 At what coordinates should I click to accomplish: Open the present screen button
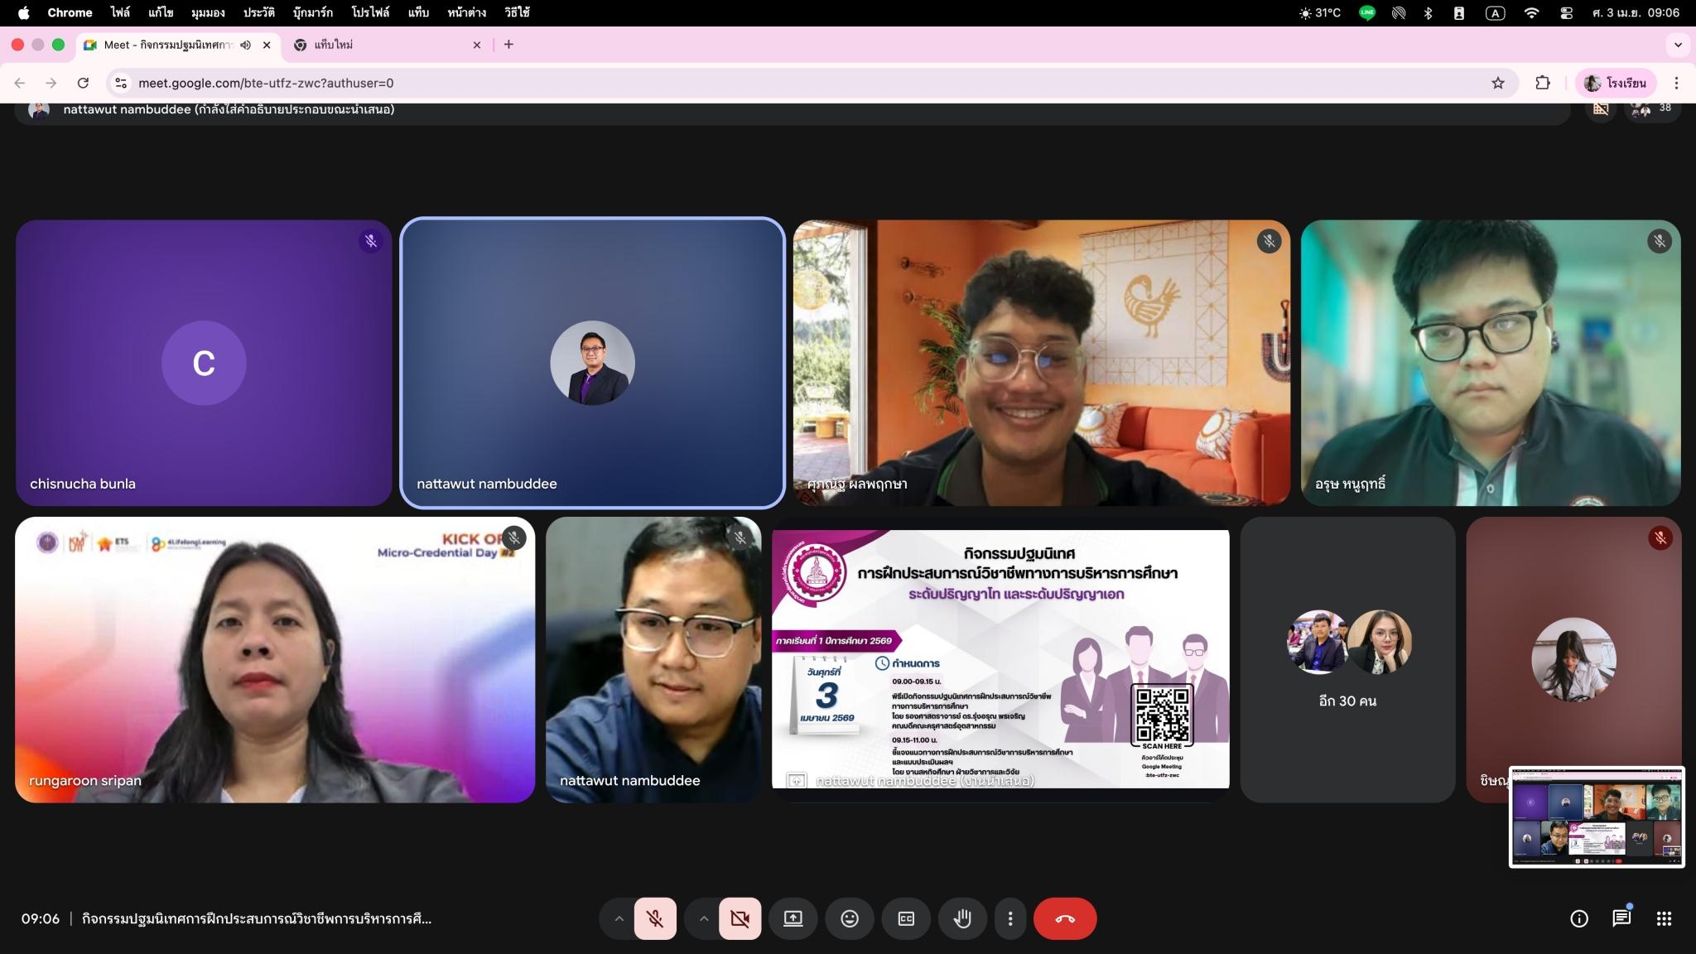(x=793, y=918)
